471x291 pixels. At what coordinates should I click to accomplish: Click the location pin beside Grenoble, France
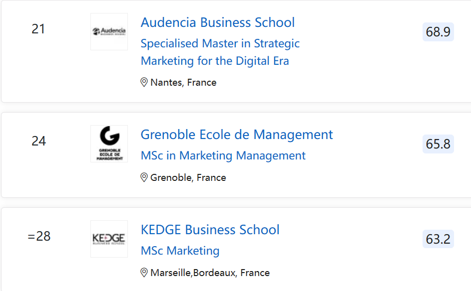[x=144, y=177]
